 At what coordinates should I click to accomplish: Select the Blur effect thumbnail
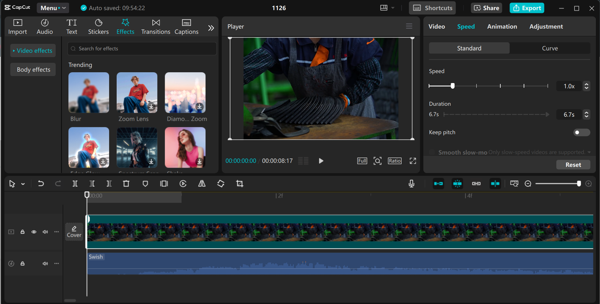89,92
